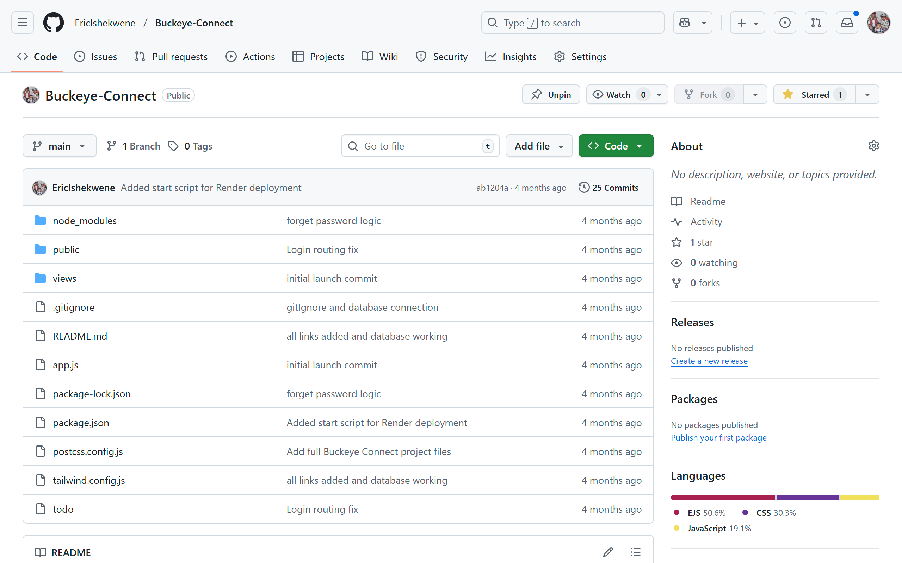
Task: Click the EJS segment of the language bar
Action: (x=722, y=498)
